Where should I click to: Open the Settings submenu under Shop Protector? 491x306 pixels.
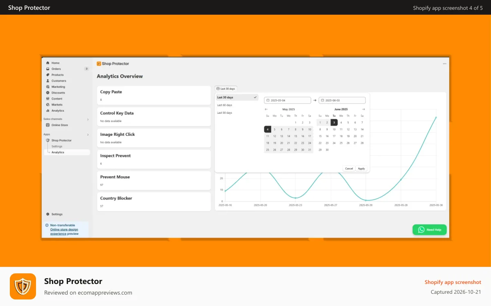57,146
